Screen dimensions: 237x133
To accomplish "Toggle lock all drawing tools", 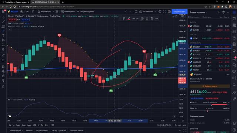I will [3, 76].
